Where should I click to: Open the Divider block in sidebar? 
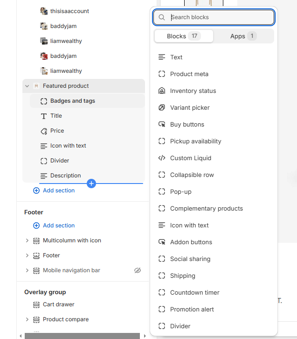[x=87, y=161]
